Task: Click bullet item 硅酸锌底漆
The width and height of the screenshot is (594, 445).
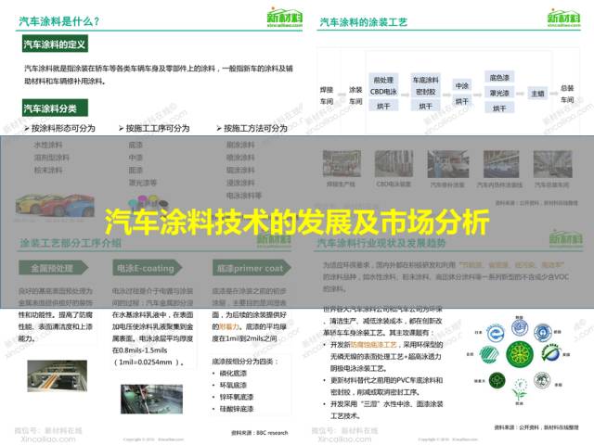Action: (237, 409)
